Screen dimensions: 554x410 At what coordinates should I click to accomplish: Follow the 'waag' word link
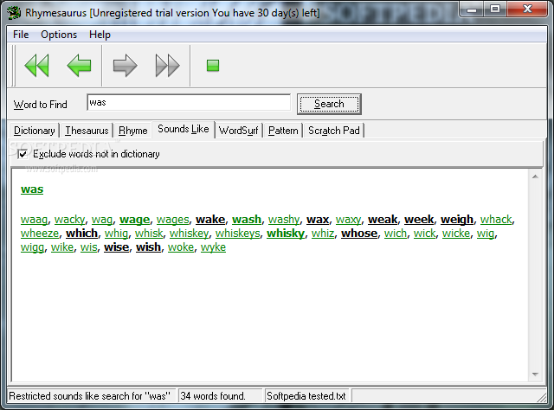[x=34, y=220]
